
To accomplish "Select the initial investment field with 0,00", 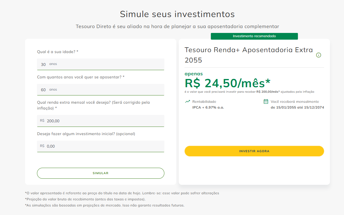I will point(101,146).
